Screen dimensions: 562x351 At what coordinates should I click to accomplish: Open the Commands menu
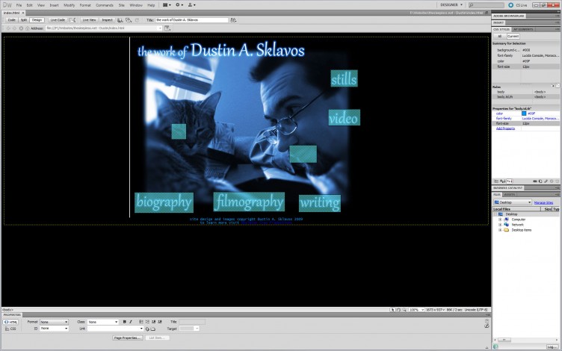(105, 5)
